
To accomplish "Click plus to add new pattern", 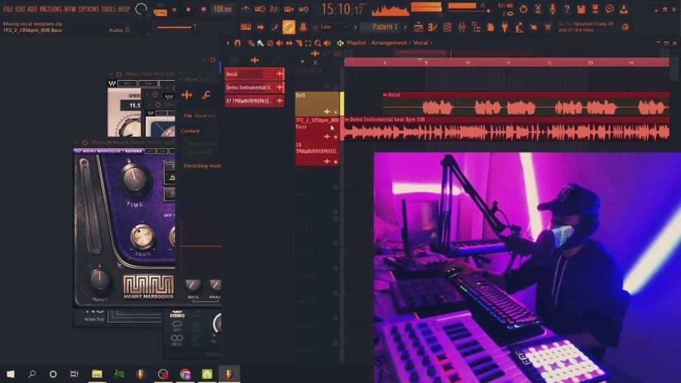I will tap(405, 27).
